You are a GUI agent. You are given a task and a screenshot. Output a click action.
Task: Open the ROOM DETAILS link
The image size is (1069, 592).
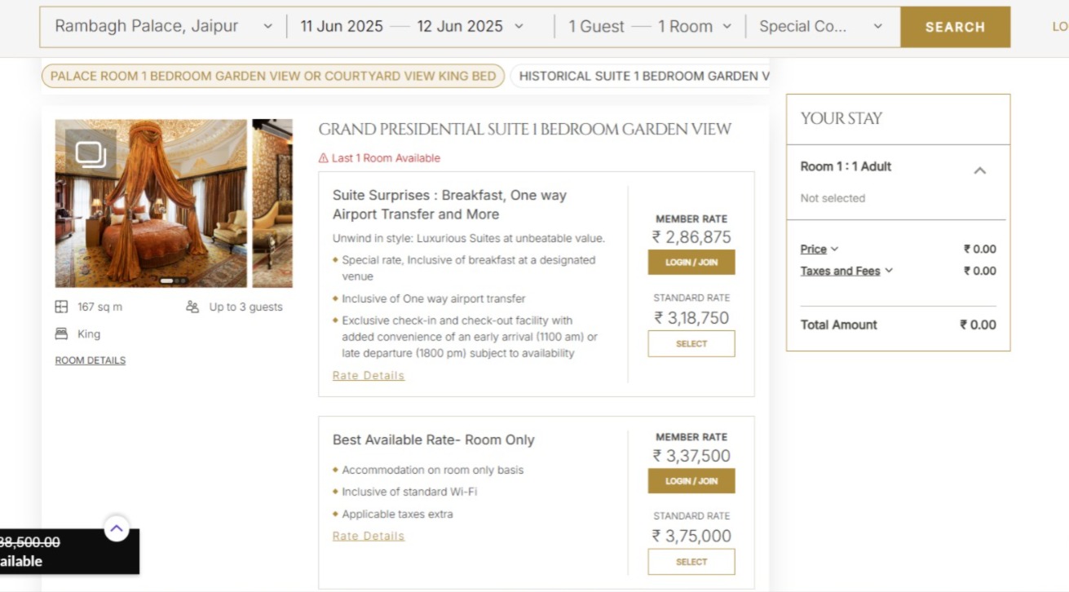[x=90, y=360]
